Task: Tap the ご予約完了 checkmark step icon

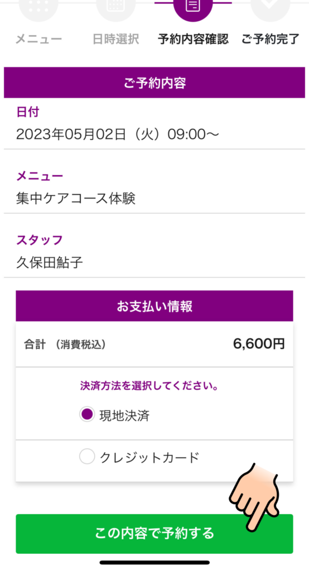Action: pos(271,8)
